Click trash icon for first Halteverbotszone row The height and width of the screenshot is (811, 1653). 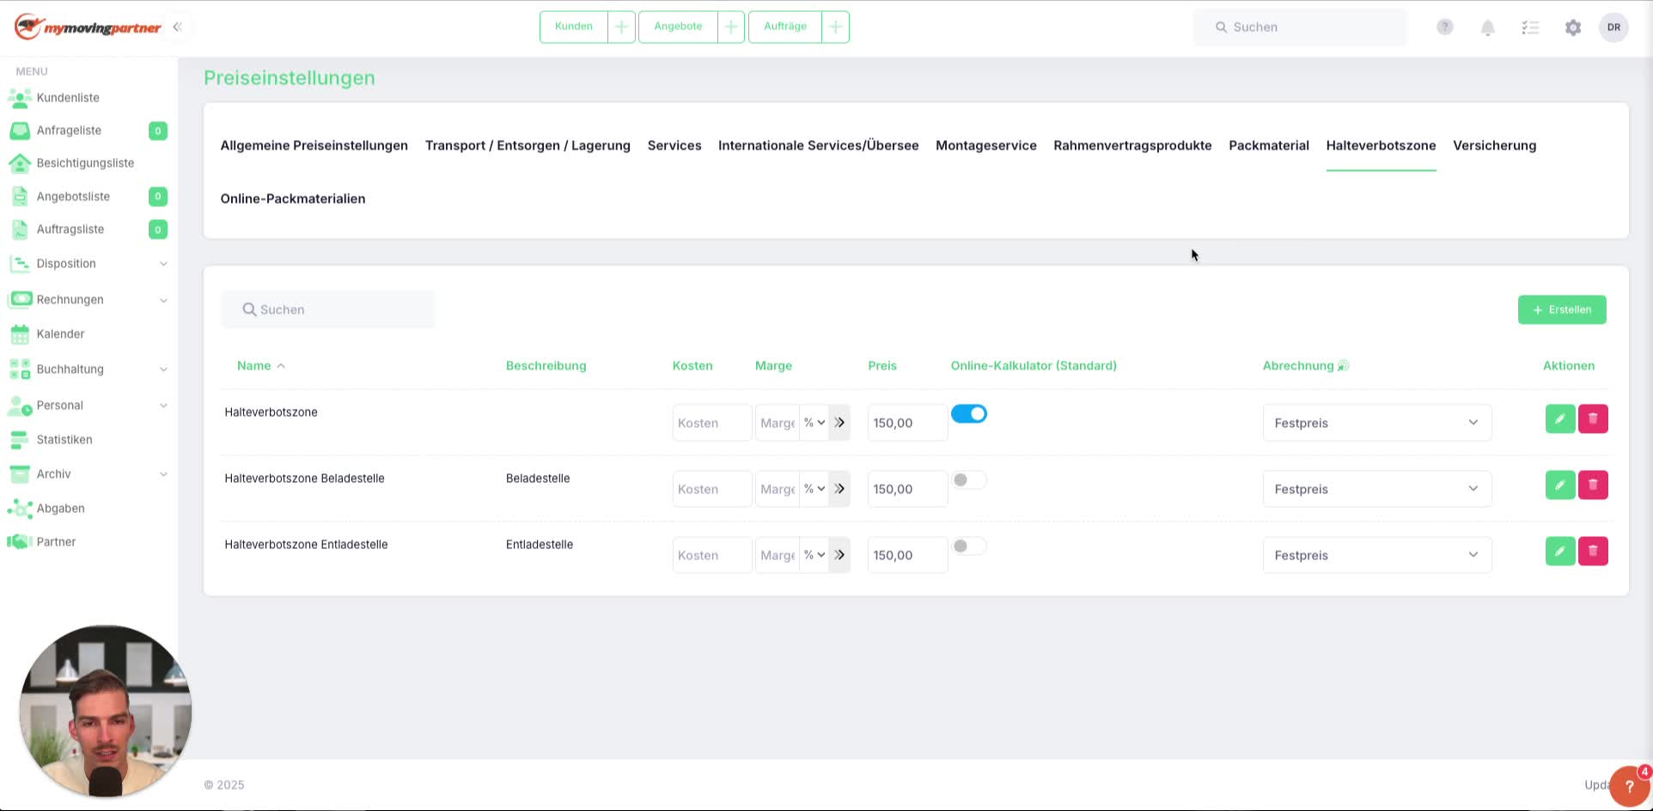pos(1593,418)
